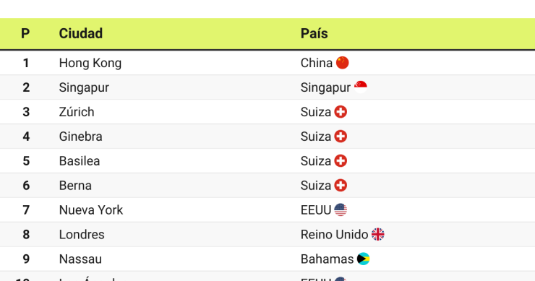
Task: Click the Swiss flag in the Berna row
Action: click(341, 186)
